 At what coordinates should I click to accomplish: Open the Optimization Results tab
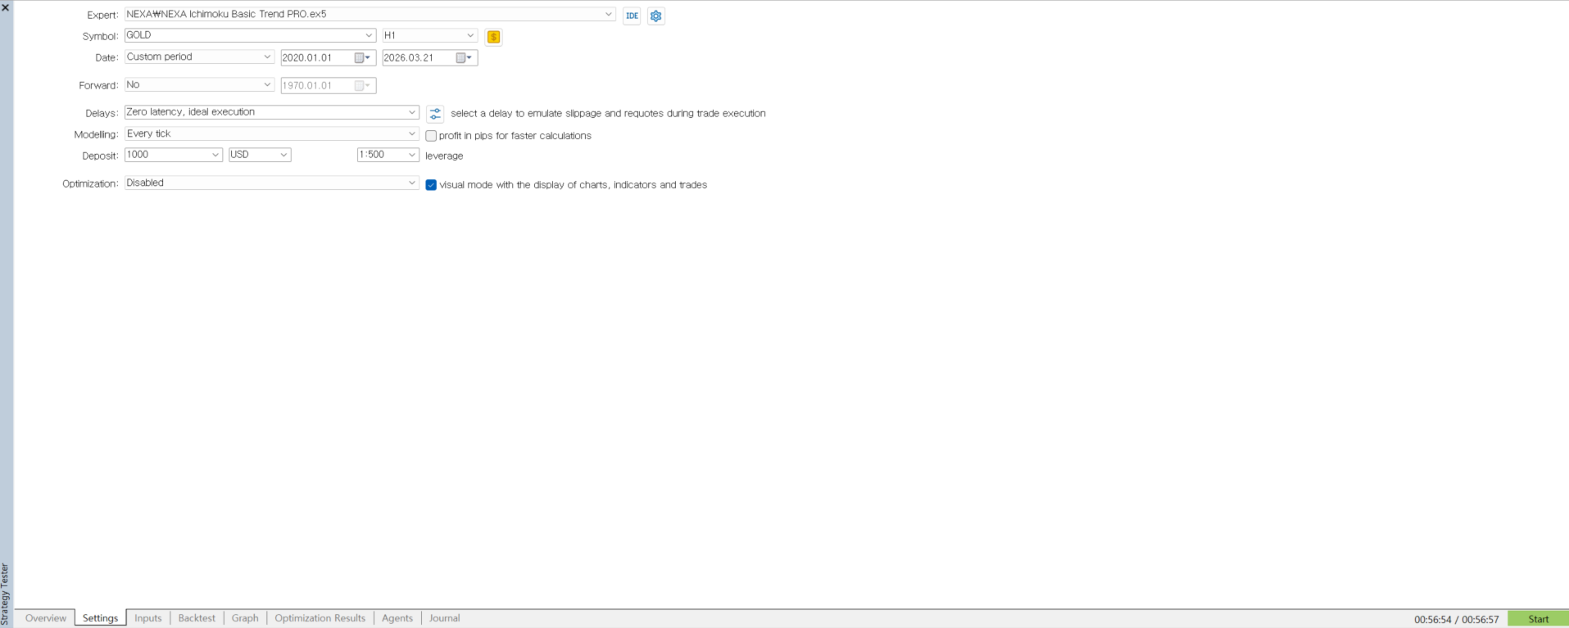[320, 618]
